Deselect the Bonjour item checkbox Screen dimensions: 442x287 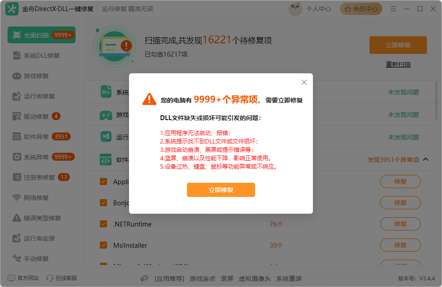pos(103,203)
